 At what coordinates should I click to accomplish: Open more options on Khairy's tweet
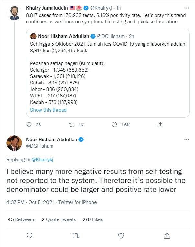tap(186, 7)
